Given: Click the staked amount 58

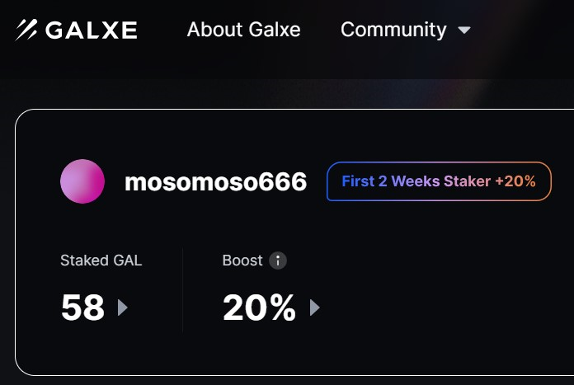Looking at the screenshot, I should click(83, 308).
